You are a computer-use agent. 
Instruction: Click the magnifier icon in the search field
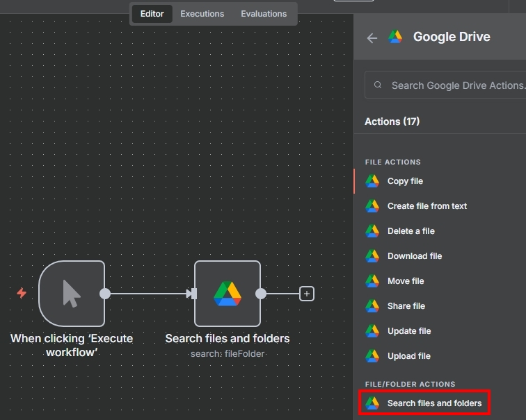378,85
